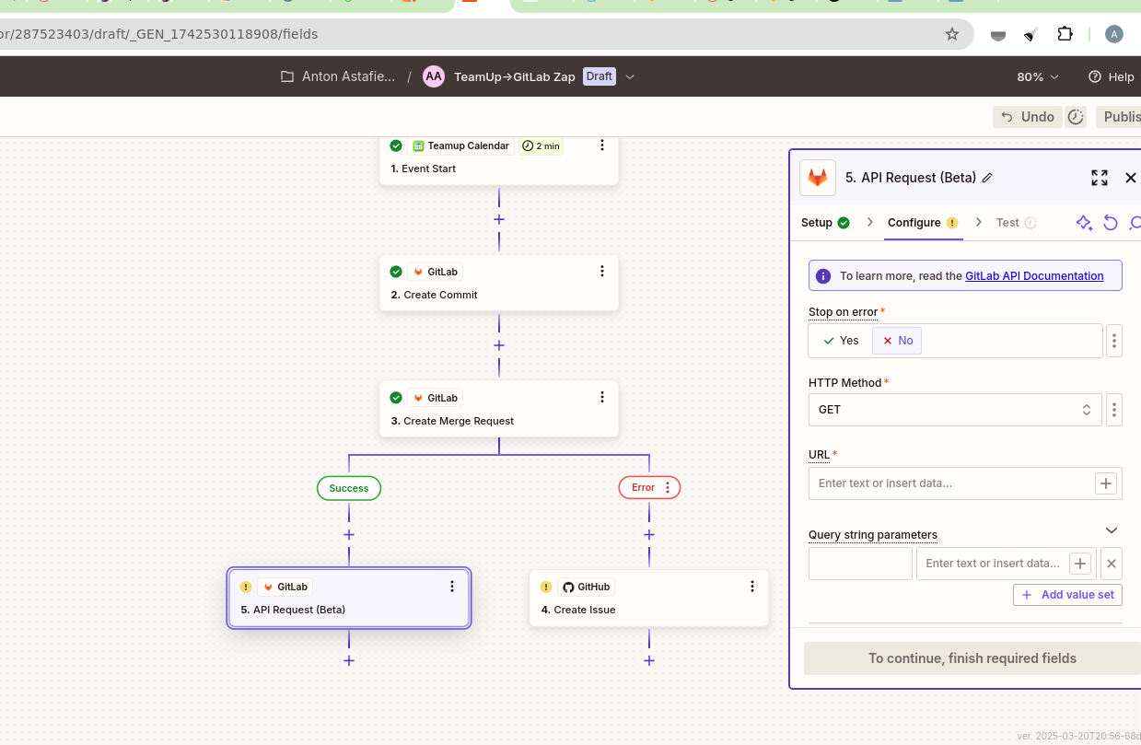Open three-dot menu on Teamup Event Start step
1141x745 pixels.
click(602, 146)
